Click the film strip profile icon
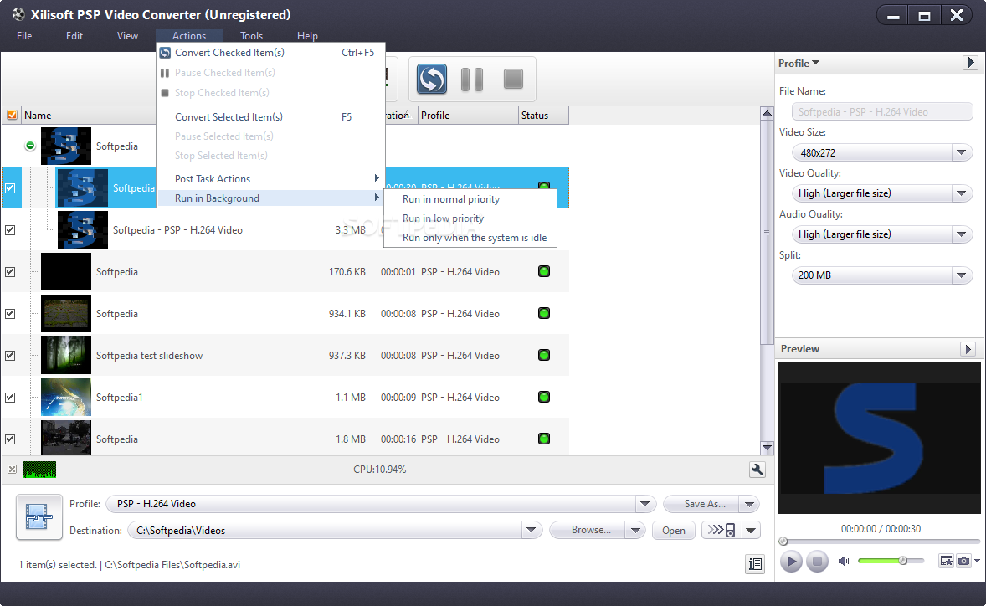 pyautogui.click(x=39, y=517)
